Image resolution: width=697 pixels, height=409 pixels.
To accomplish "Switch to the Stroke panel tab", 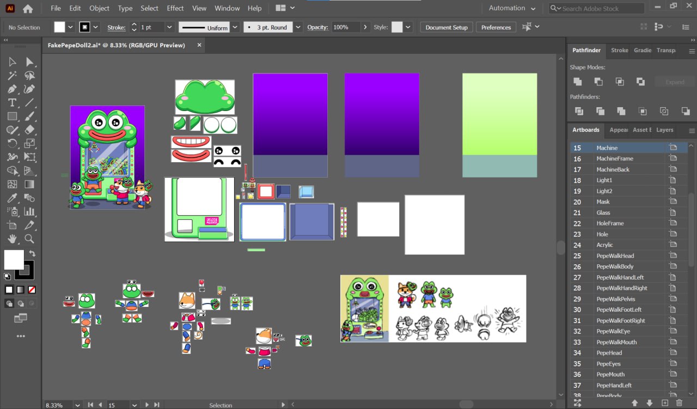I will 619,50.
